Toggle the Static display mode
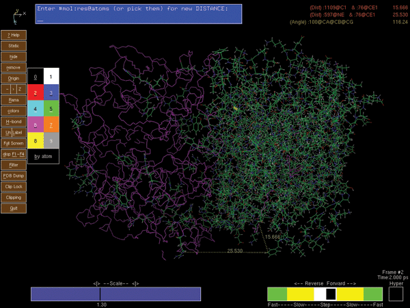Viewport: 410px width, 308px height. (14, 46)
